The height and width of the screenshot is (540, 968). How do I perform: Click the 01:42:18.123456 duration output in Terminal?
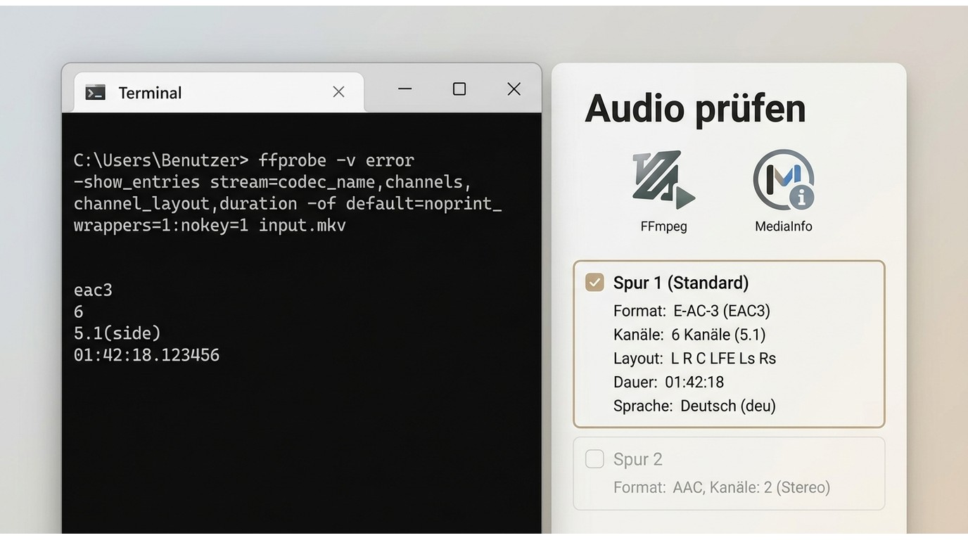point(146,355)
